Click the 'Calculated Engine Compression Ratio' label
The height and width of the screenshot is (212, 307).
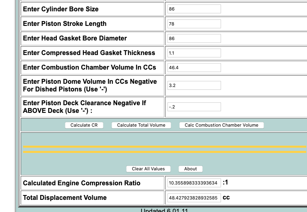pyautogui.click(x=82, y=183)
